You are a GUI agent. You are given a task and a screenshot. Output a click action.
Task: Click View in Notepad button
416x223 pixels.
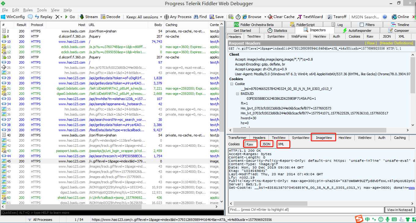pos(400,210)
